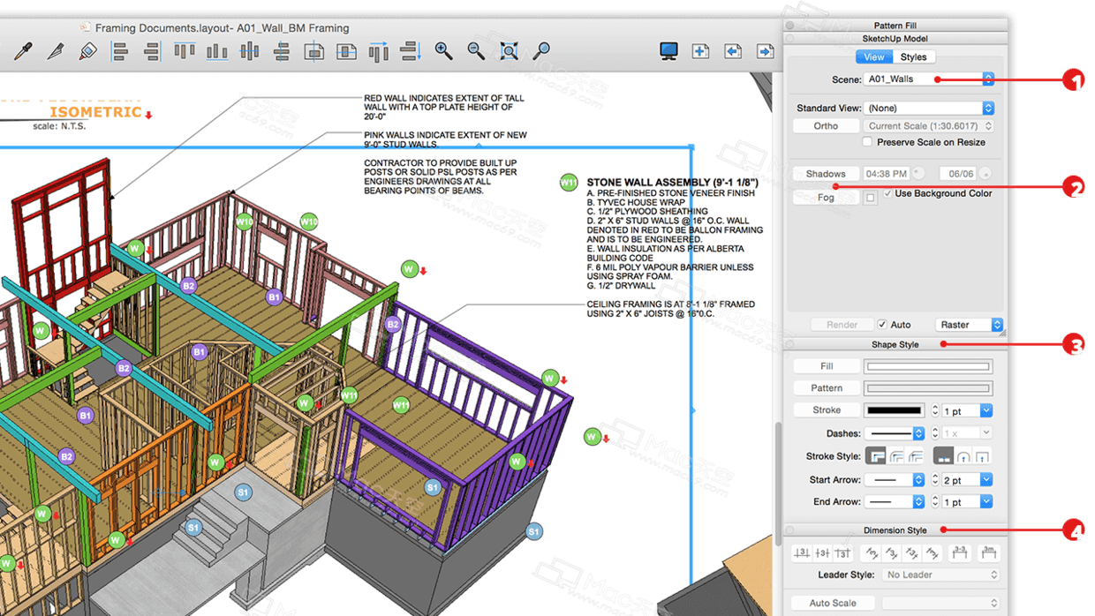Select the Split knife tool
This screenshot has width=1095, height=616.
[55, 52]
